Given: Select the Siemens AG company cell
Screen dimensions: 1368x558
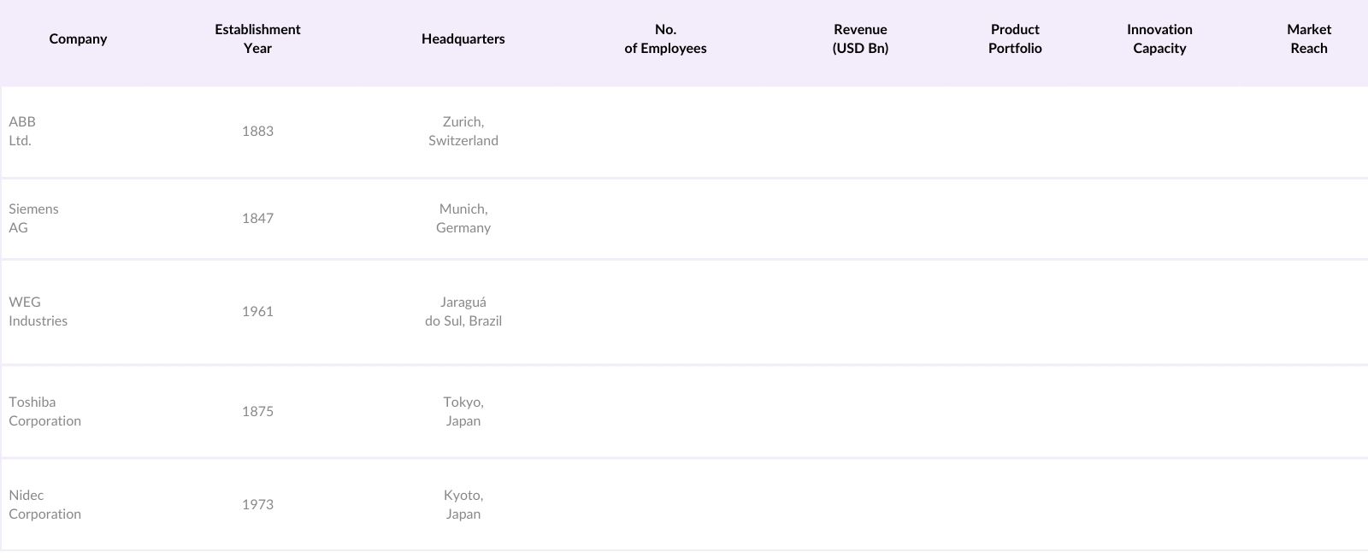Looking at the screenshot, I should (x=33, y=219).
